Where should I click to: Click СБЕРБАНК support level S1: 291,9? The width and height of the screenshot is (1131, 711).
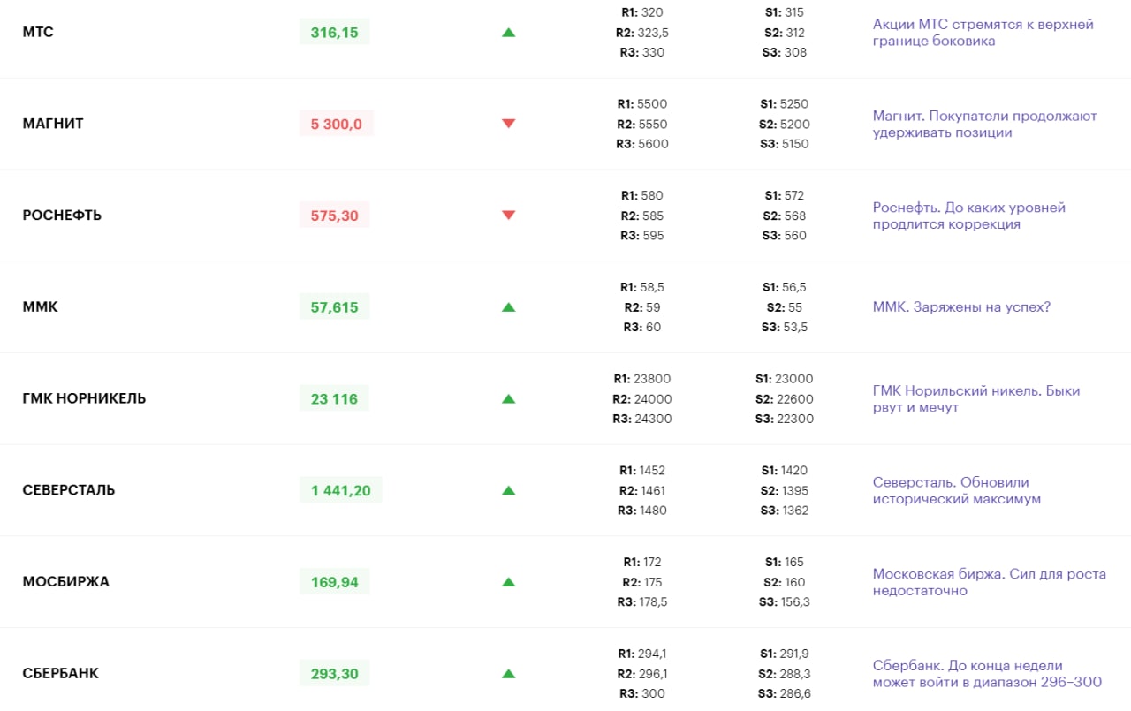(x=785, y=654)
